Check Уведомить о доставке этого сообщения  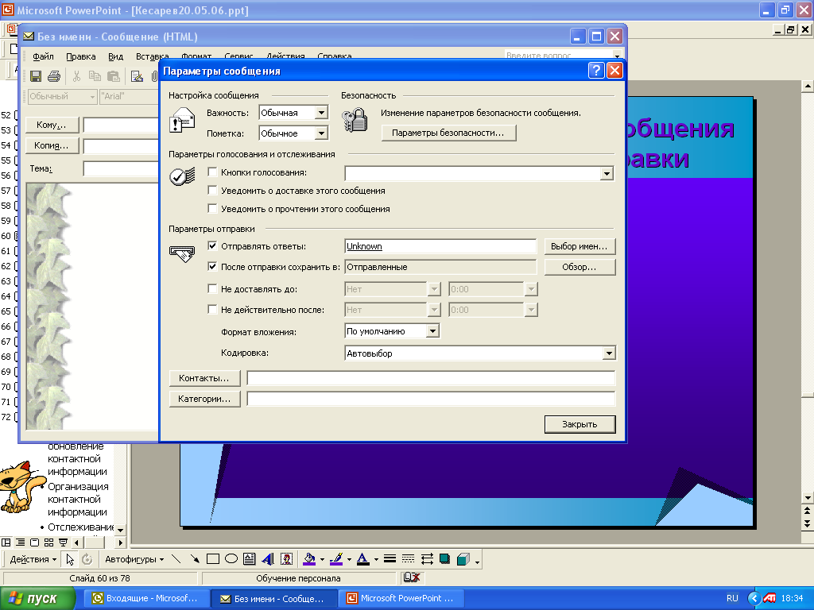(212, 190)
